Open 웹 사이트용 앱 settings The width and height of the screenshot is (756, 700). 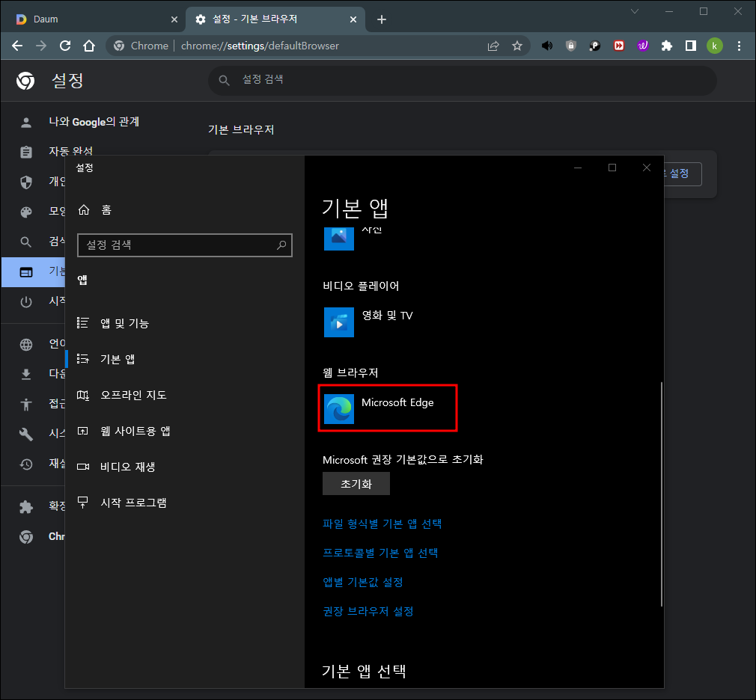[138, 431]
